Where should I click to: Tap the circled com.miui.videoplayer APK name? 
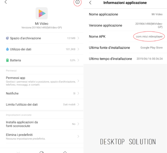coord(149,36)
